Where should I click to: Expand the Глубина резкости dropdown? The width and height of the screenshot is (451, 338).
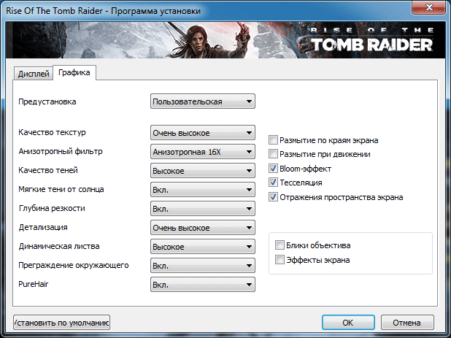(203, 209)
